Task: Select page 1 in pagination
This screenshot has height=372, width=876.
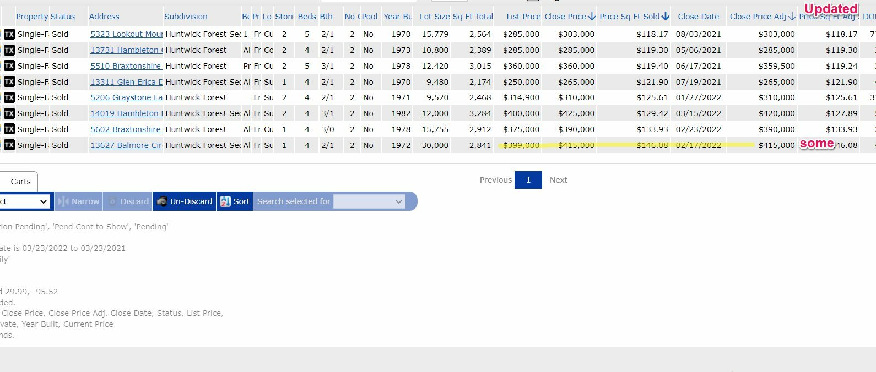Action: 528,180
